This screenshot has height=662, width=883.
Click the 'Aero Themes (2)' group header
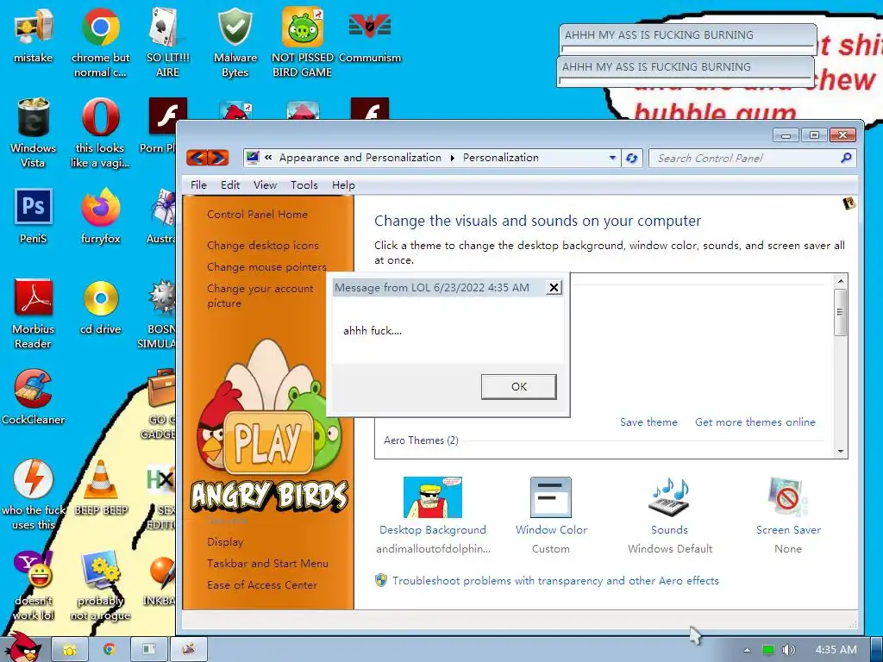[421, 440]
